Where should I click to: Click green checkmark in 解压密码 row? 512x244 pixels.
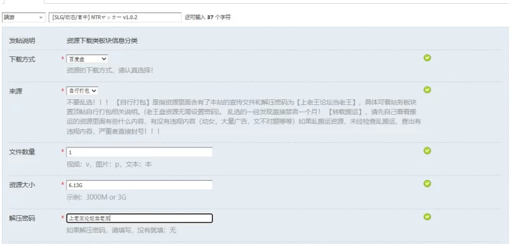(x=427, y=217)
